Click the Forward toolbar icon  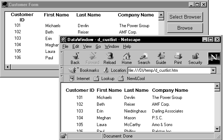(92, 58)
